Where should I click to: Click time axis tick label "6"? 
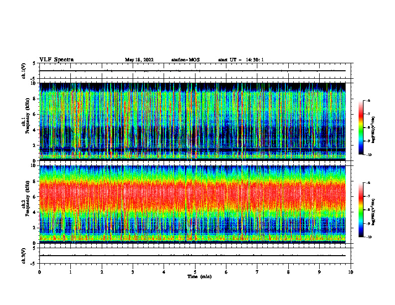226,272
